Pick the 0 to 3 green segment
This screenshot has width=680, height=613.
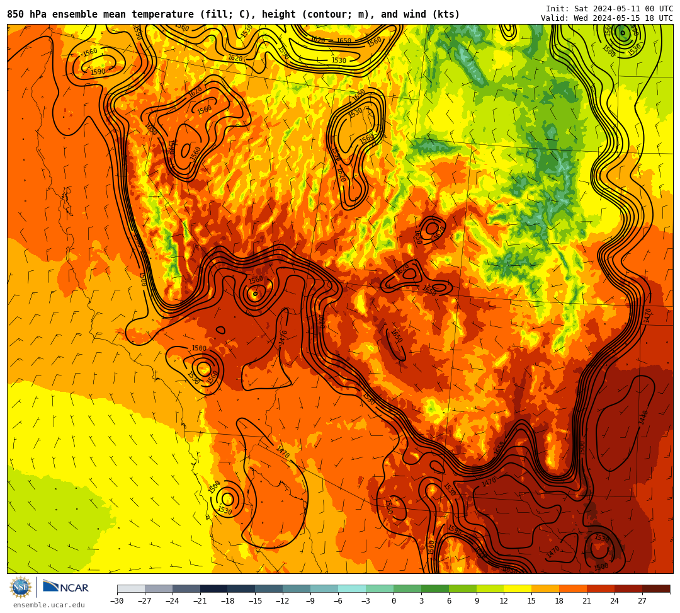click(x=407, y=588)
